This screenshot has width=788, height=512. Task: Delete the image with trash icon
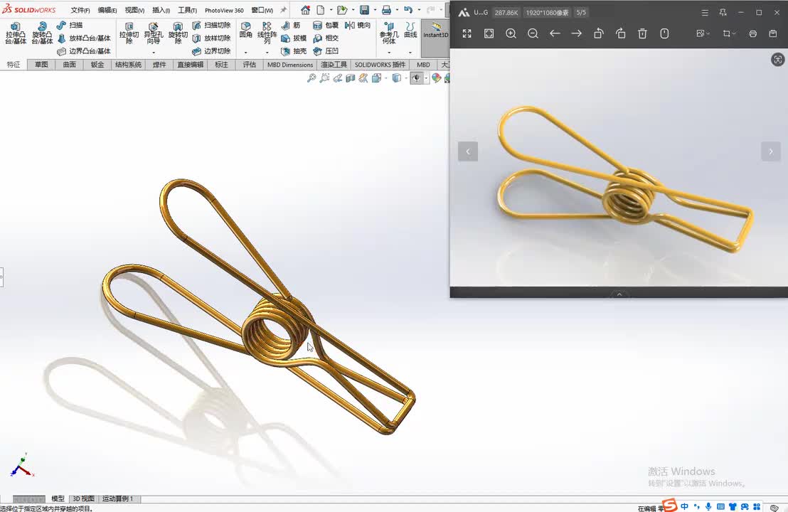[x=642, y=33]
